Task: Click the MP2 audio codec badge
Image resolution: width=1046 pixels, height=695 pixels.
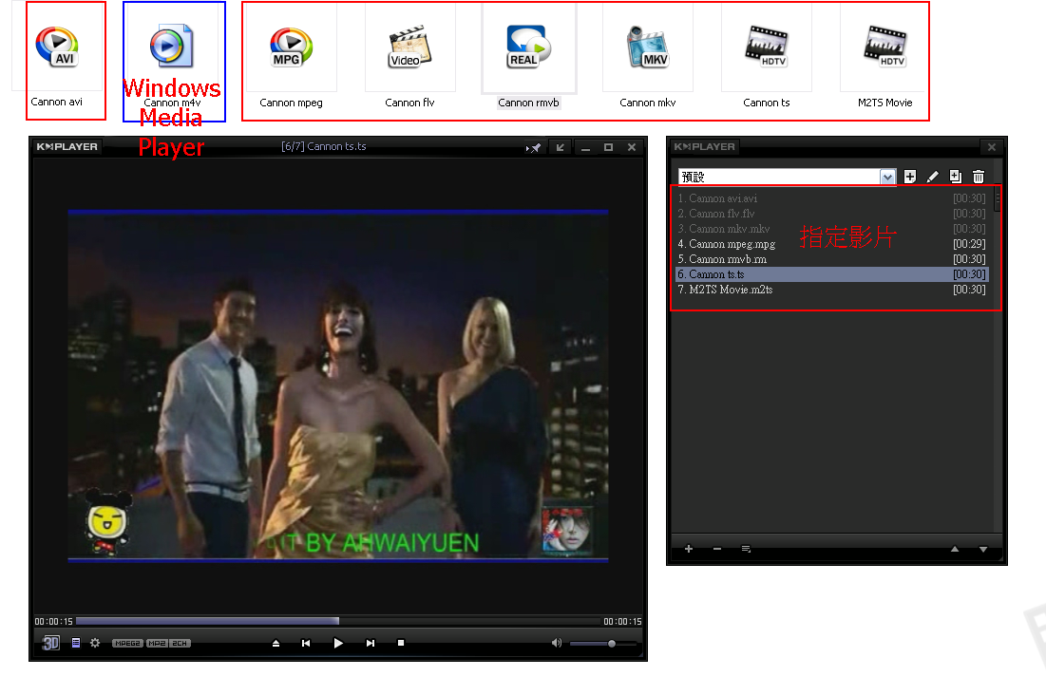Action: coord(157,643)
